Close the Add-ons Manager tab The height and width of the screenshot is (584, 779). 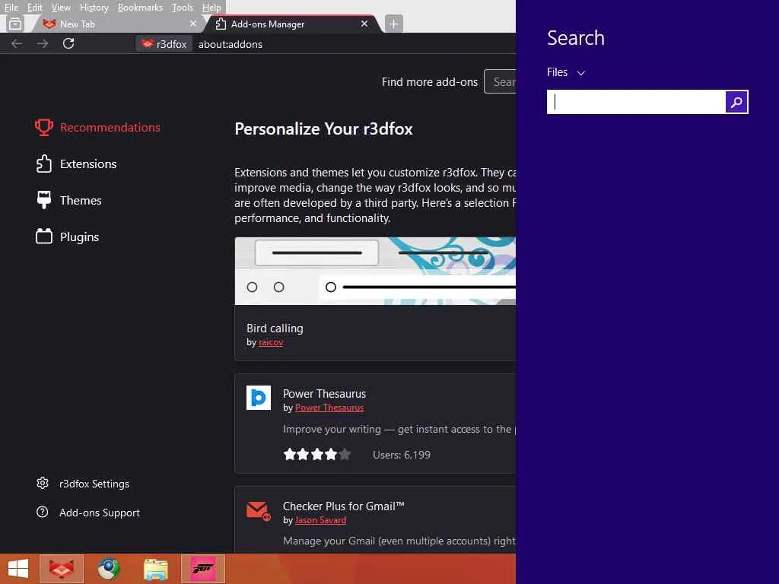click(364, 24)
